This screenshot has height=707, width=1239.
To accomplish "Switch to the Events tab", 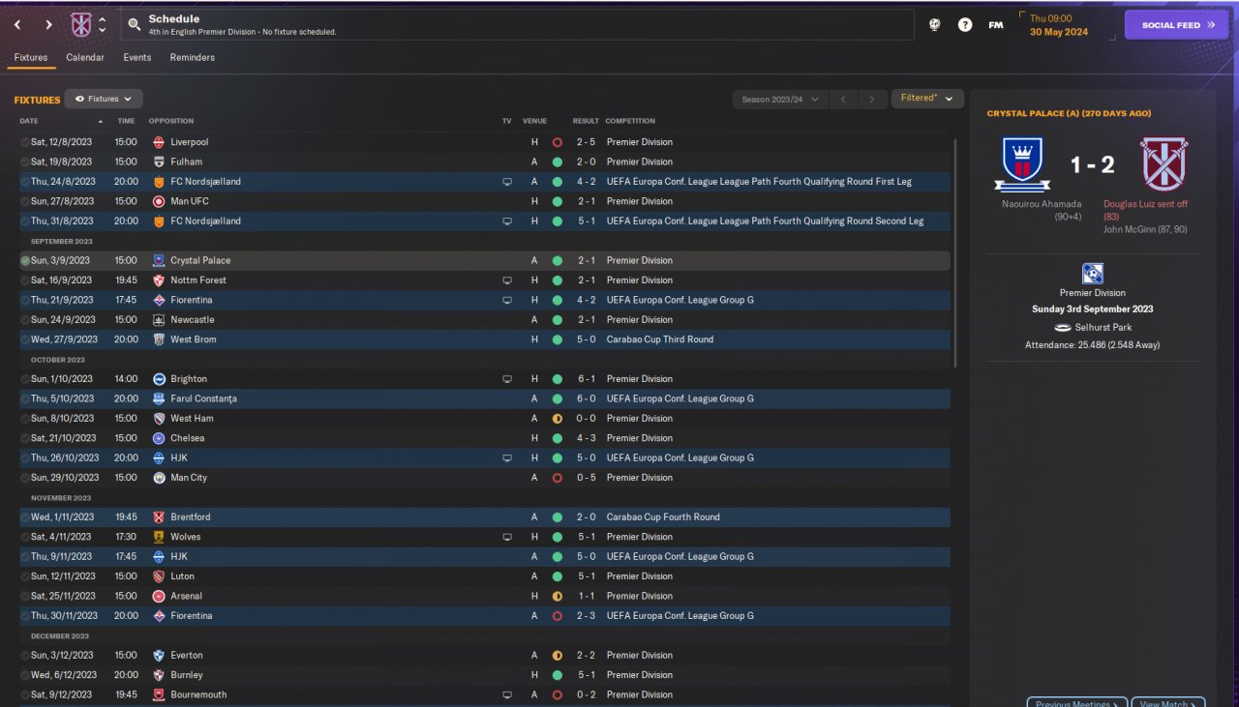I will point(137,58).
